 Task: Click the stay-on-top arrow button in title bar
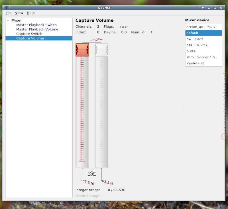203,8
